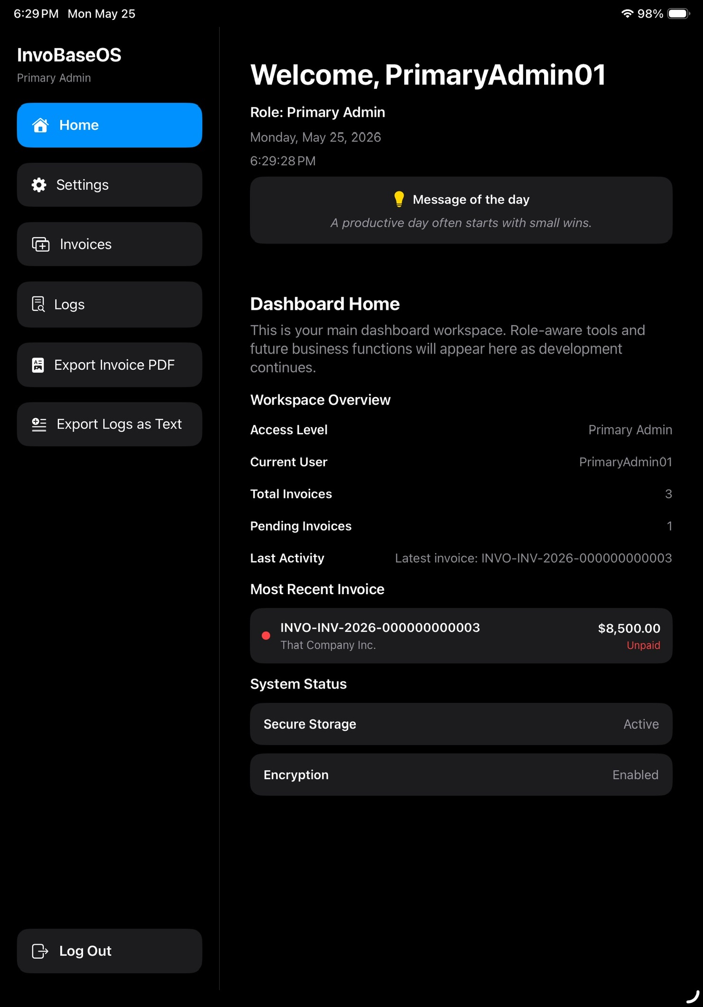Open invoice INVO-INV-2026-000000000003 card title
Viewport: 703px width, 1007px height.
(x=380, y=627)
